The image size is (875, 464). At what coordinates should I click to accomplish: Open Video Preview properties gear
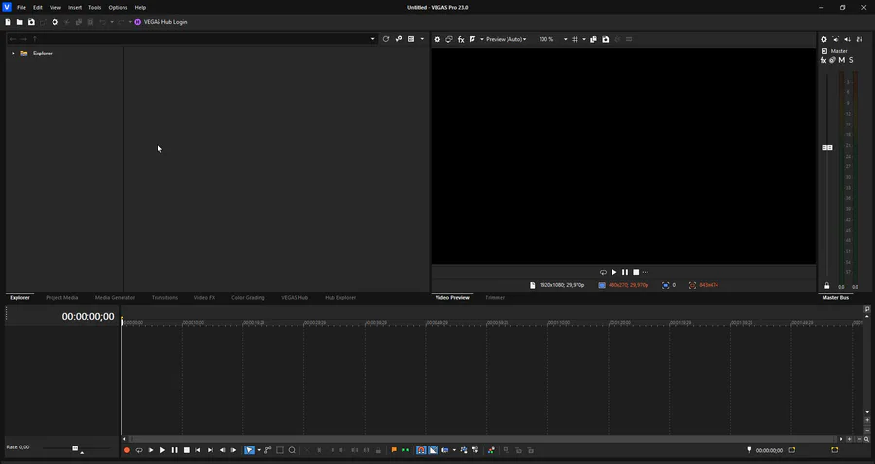click(x=437, y=39)
